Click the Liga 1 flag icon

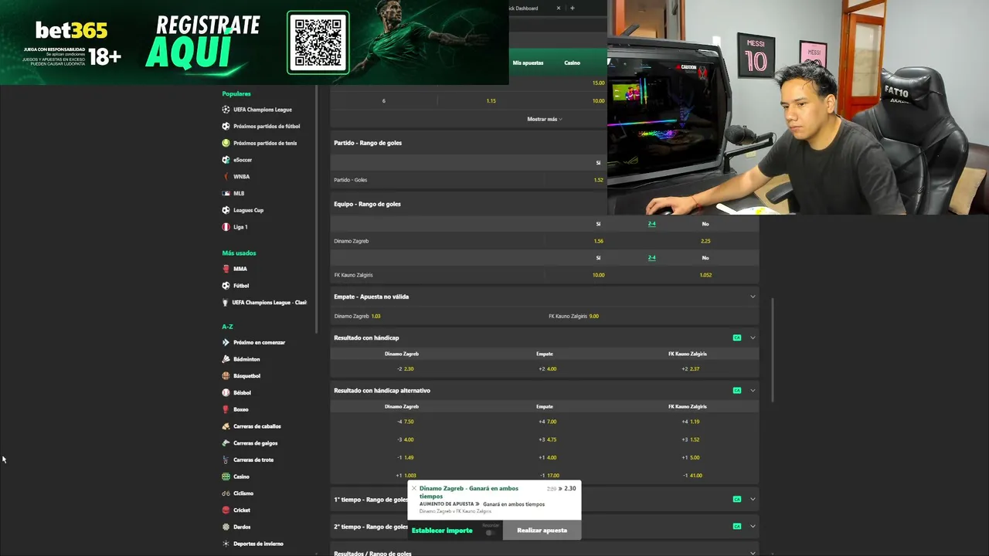pos(226,227)
